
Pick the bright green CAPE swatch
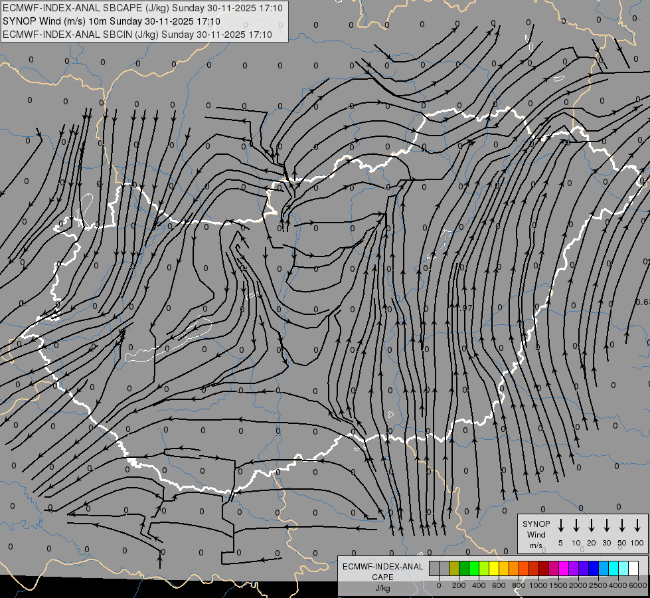click(474, 568)
